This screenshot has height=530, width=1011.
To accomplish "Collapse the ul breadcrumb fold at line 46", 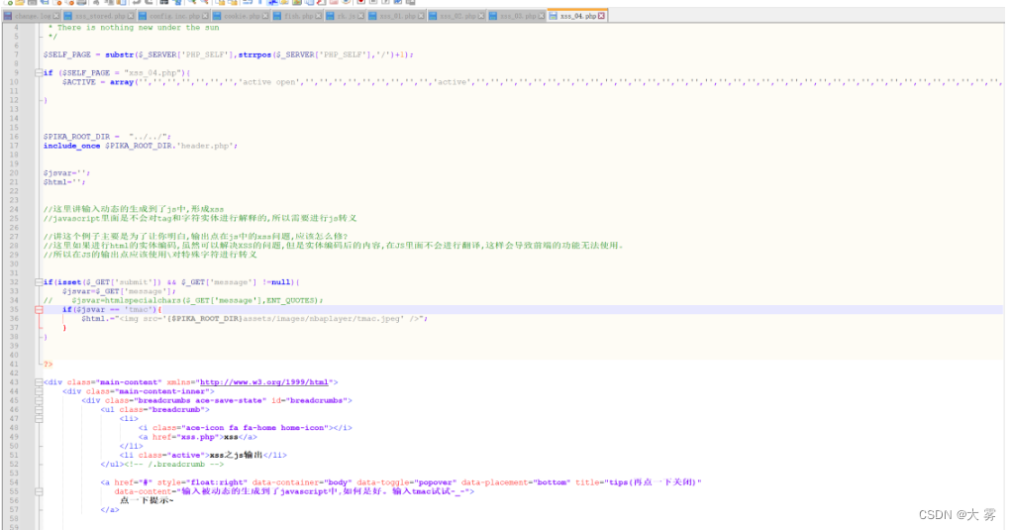I will pyautogui.click(x=39, y=409).
